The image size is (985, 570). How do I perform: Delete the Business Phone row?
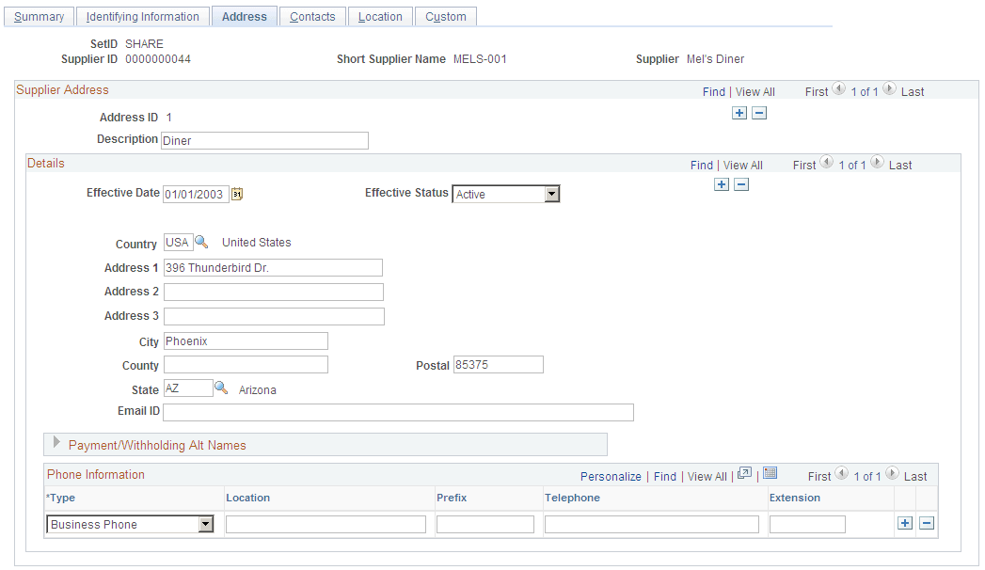click(926, 522)
